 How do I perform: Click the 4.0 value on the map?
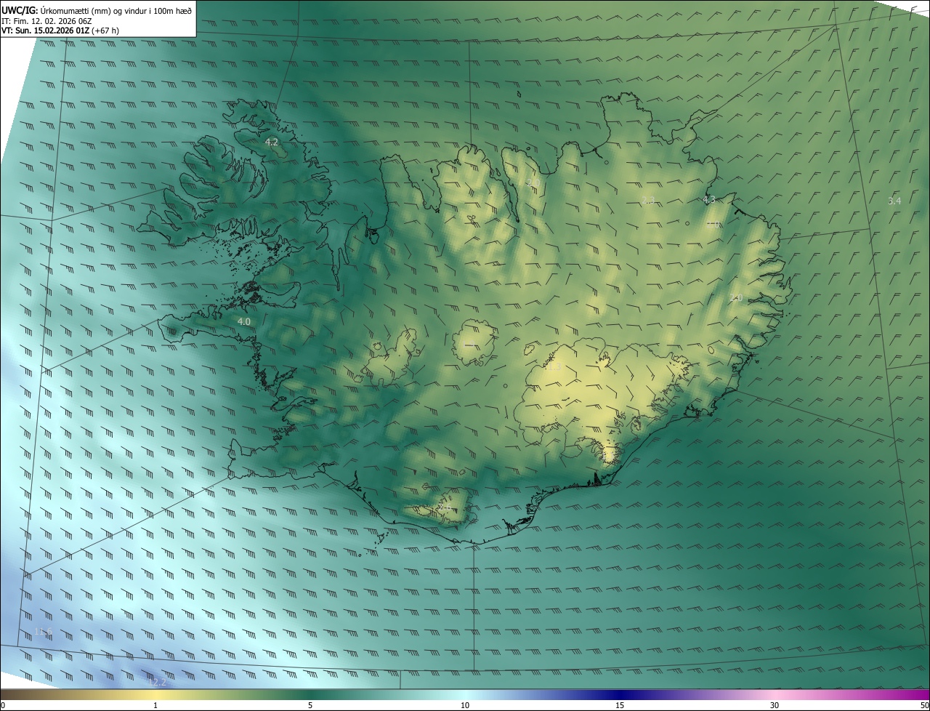(x=244, y=321)
